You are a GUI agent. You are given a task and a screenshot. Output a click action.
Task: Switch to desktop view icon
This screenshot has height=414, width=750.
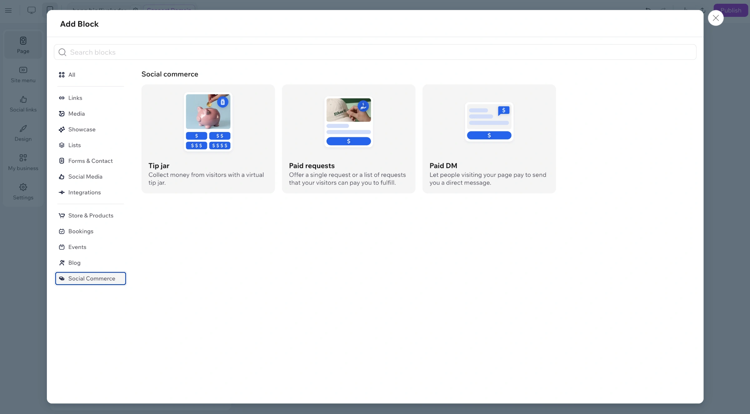pyautogui.click(x=32, y=10)
